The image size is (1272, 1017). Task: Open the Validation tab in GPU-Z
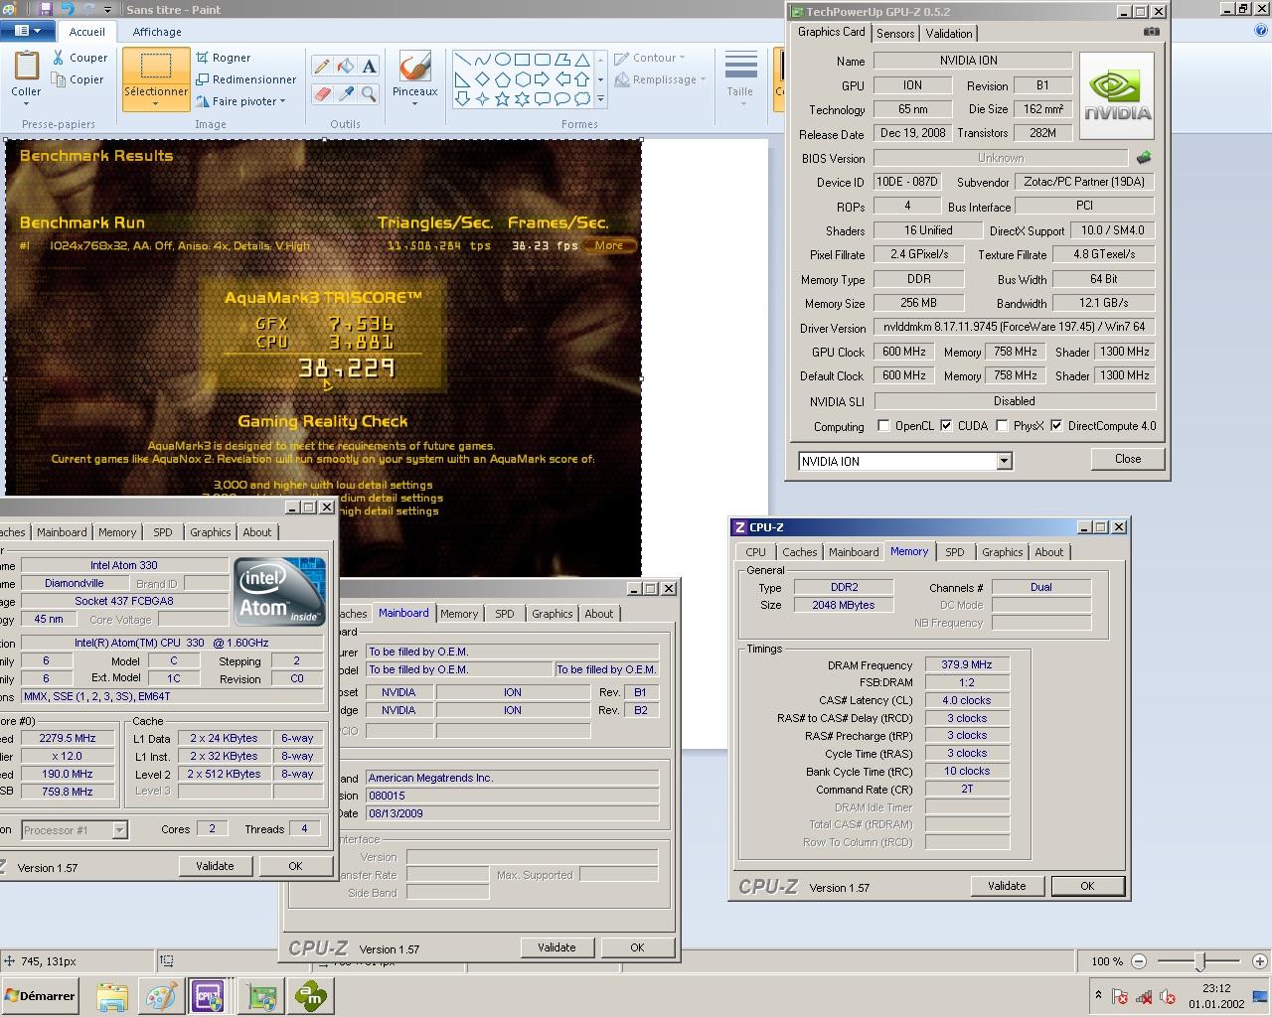click(949, 34)
